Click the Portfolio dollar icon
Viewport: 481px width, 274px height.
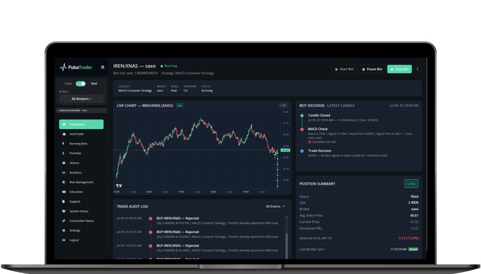click(63, 153)
